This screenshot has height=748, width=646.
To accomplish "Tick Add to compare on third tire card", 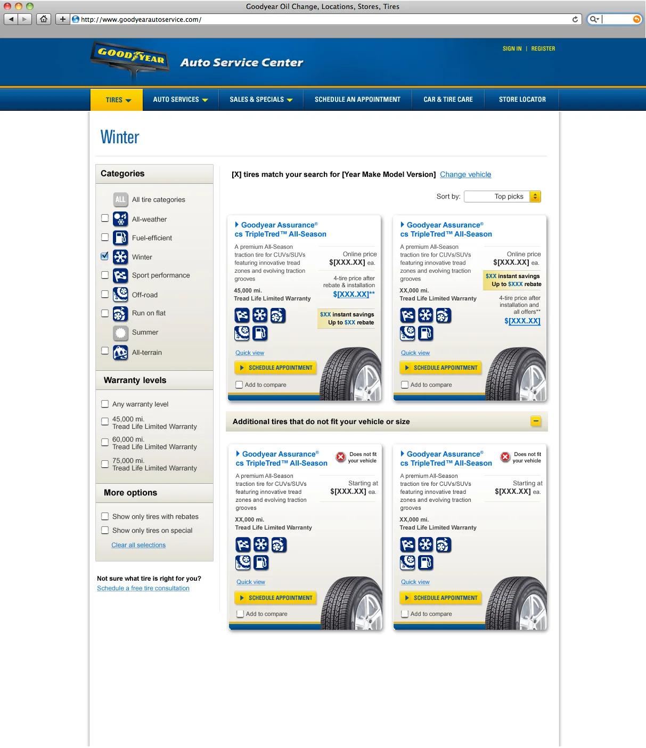I will pos(240,614).
